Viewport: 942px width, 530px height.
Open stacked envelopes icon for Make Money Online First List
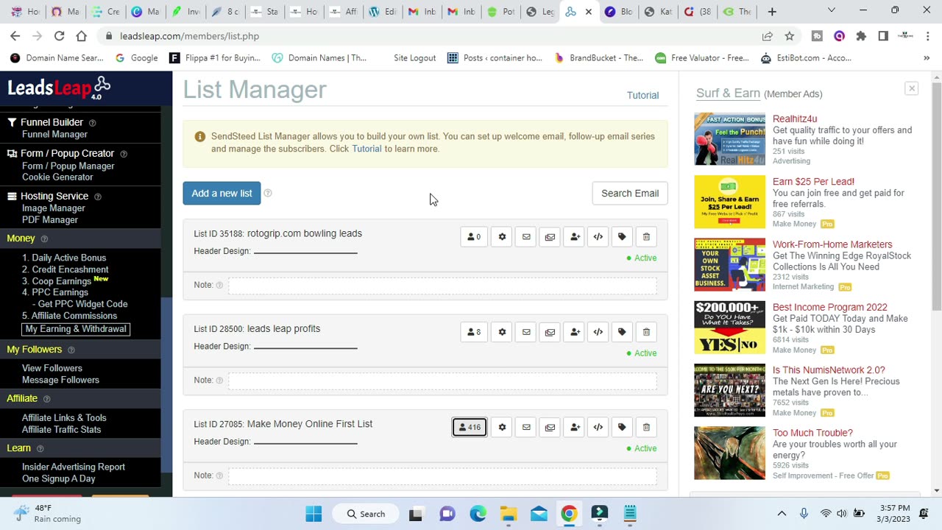[x=550, y=427]
